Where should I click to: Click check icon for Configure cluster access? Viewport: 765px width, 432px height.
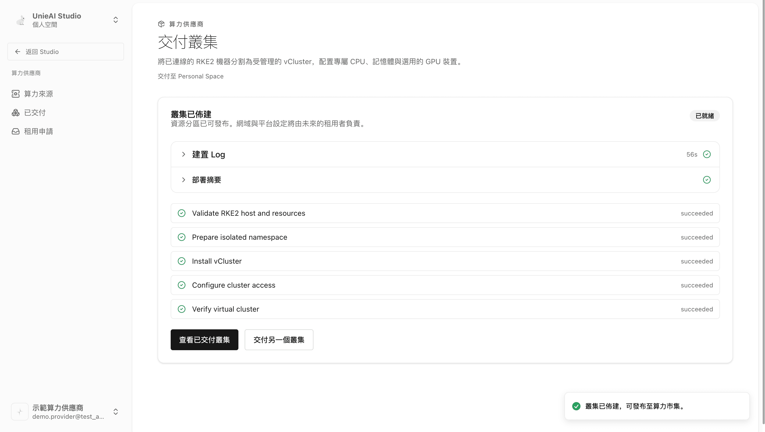click(x=181, y=285)
